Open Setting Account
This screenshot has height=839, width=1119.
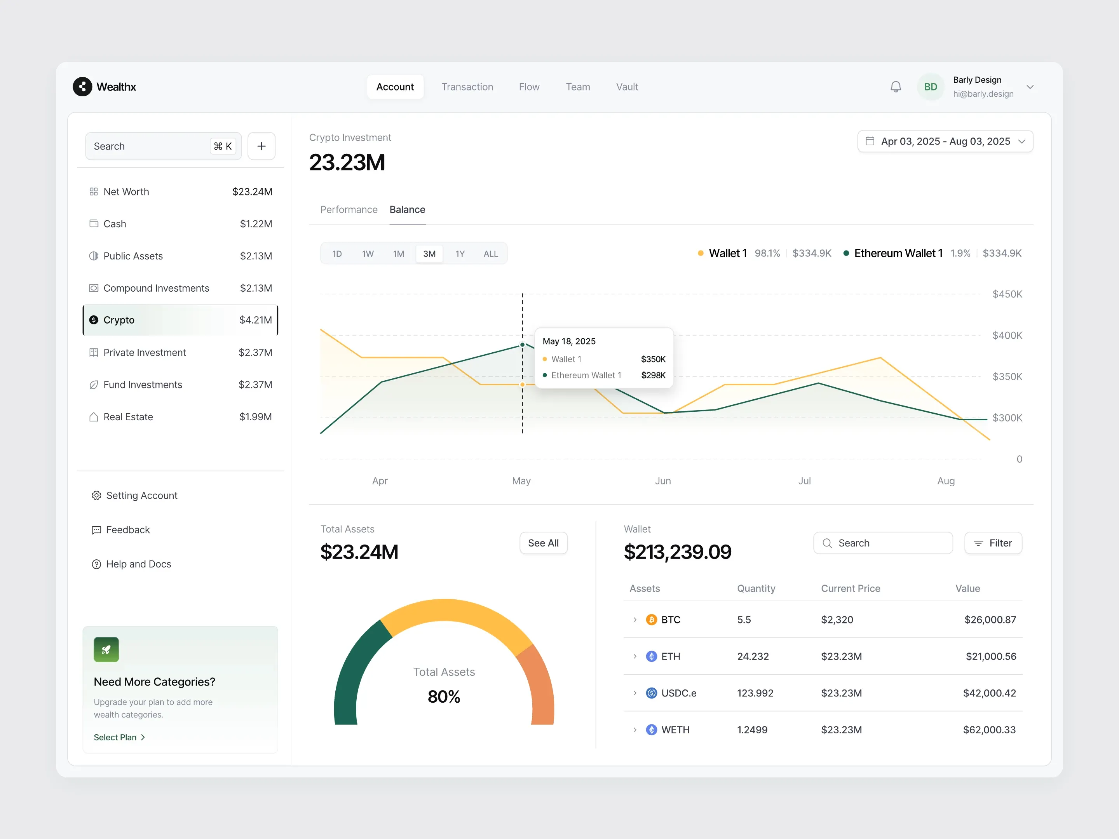click(134, 496)
